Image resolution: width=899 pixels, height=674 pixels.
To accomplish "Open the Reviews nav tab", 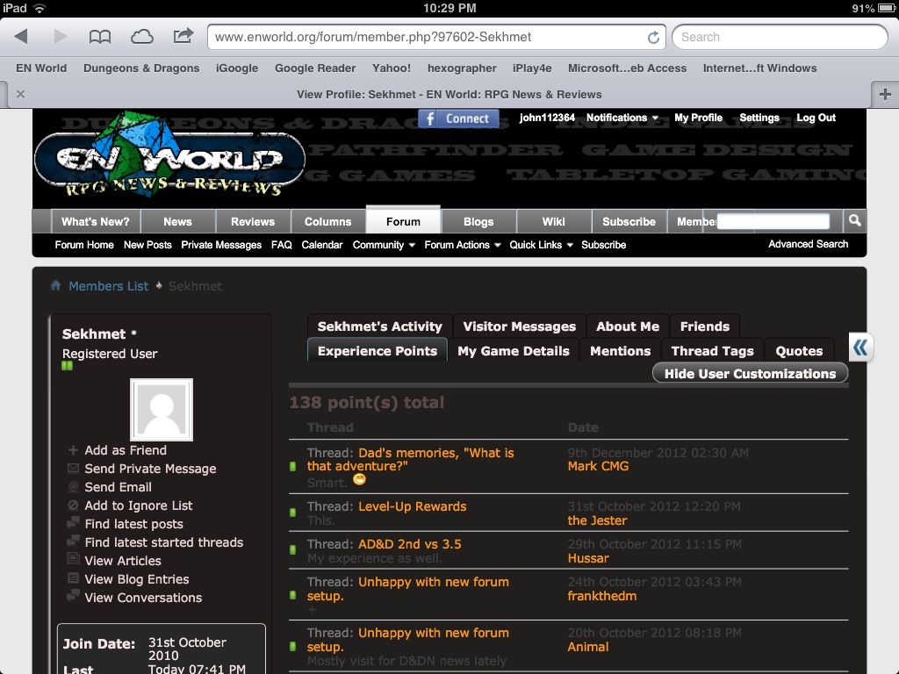I will pos(253,221).
